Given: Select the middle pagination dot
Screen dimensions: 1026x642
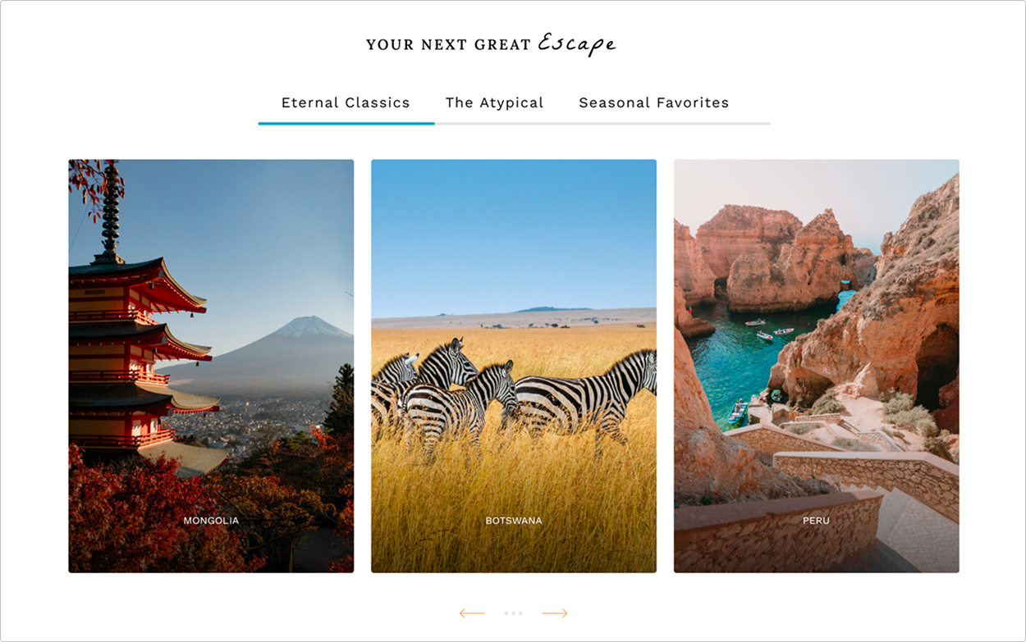Looking at the screenshot, I should [x=514, y=613].
